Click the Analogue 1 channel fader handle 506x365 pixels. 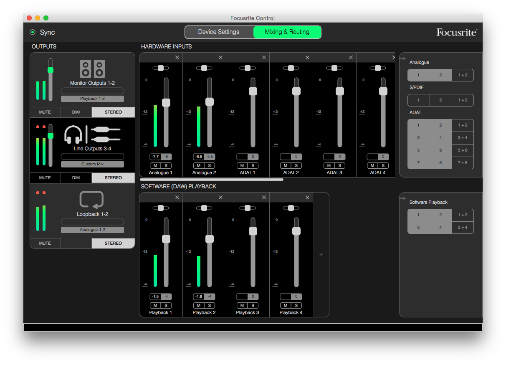(166, 102)
